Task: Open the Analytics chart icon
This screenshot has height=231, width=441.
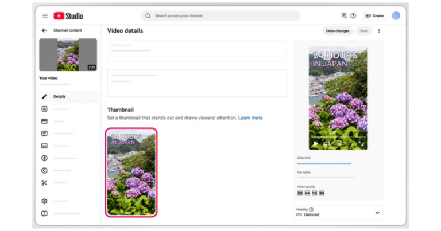Action: pos(44,109)
